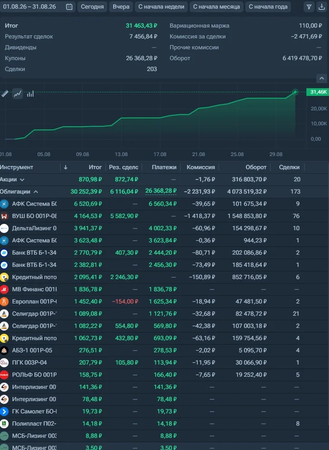The height and width of the screenshot is (450, 329).
Task: Click the ВУШ БО 001Р bond logo
Action: click(4, 216)
